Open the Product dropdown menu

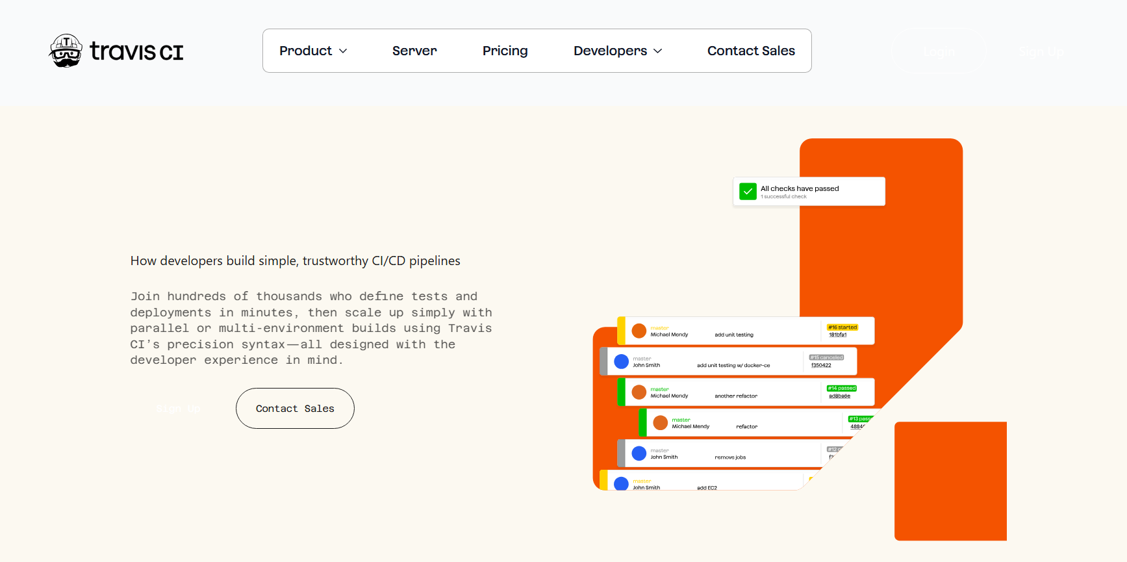coord(313,51)
